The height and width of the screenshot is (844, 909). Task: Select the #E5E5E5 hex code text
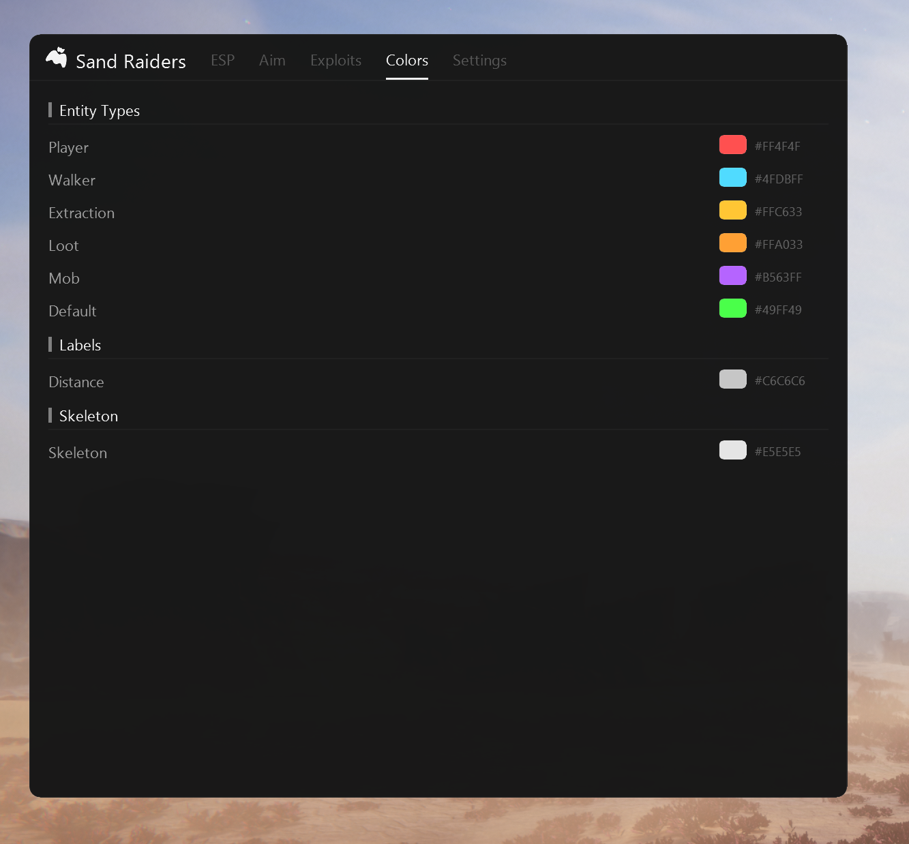[777, 451]
